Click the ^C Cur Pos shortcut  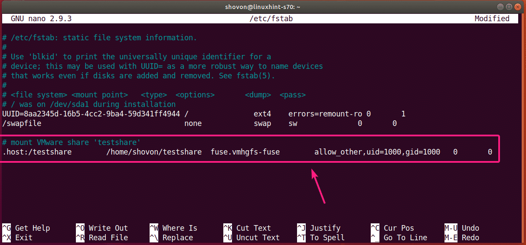392,228
